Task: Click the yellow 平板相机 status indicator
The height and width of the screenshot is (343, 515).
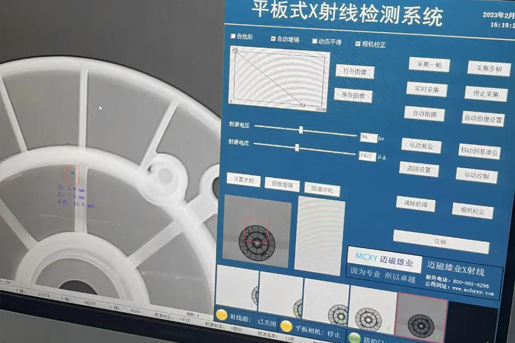Action: pyautogui.click(x=286, y=328)
